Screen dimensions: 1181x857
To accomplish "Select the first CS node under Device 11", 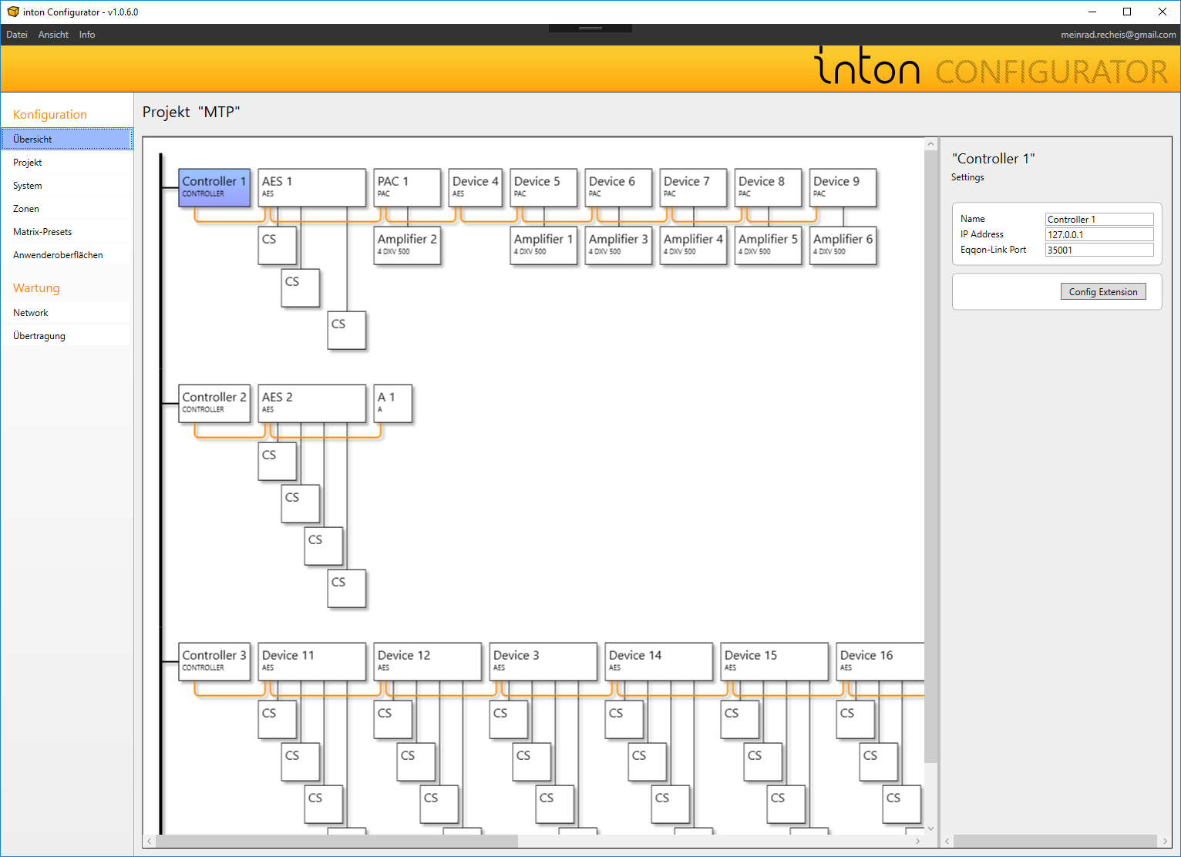I will click(x=277, y=719).
